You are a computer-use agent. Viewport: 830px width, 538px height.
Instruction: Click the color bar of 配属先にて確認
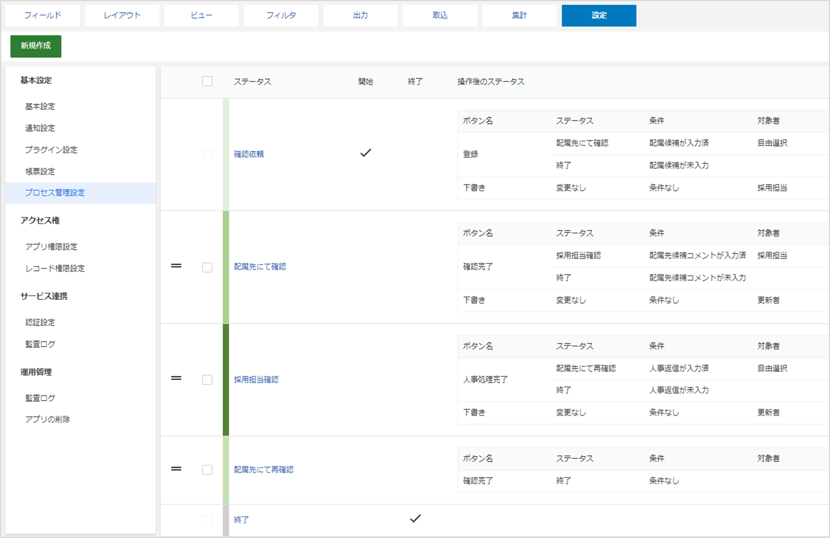tap(226, 267)
